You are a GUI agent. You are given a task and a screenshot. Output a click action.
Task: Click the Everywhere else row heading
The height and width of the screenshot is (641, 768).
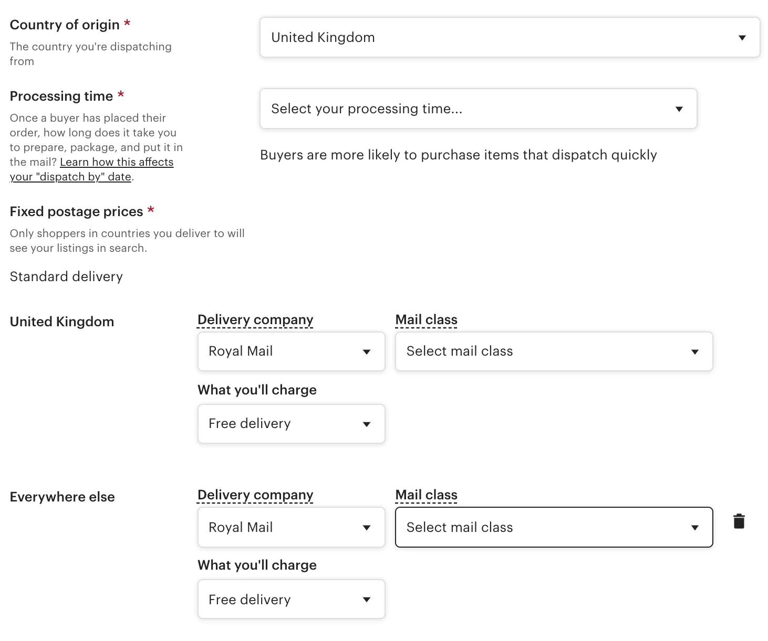point(62,497)
